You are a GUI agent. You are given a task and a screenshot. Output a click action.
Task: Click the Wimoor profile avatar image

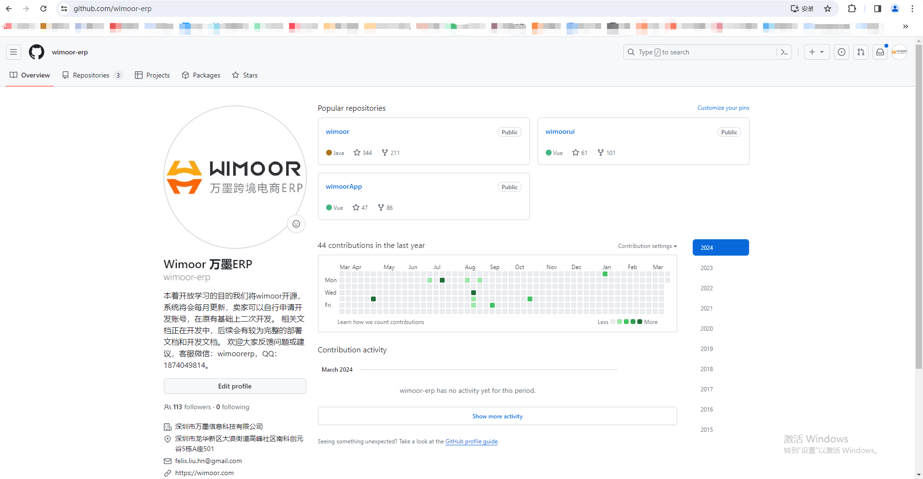[x=235, y=177]
